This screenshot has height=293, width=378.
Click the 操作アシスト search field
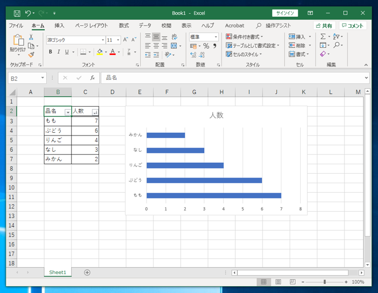[274, 26]
